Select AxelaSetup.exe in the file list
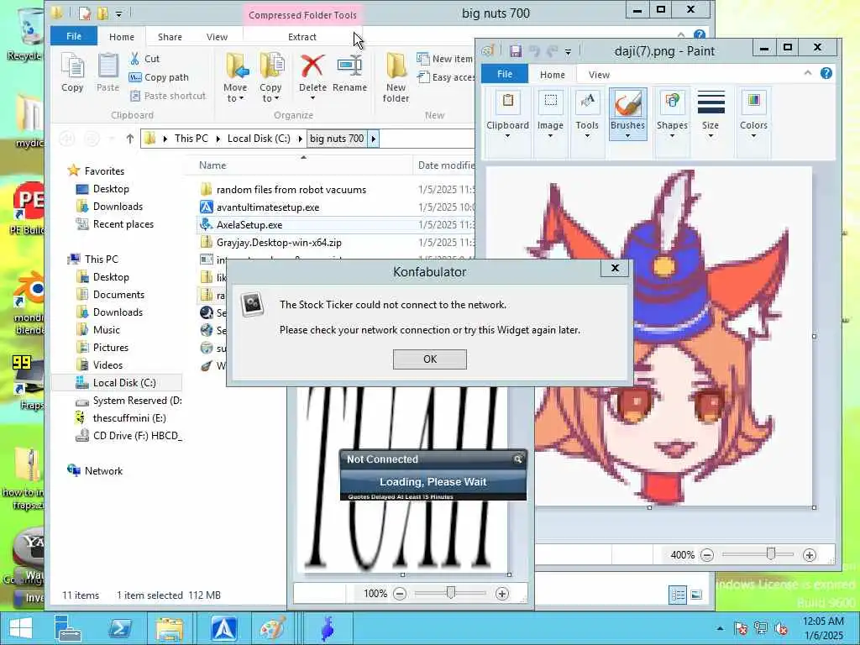860x645 pixels. tap(249, 225)
